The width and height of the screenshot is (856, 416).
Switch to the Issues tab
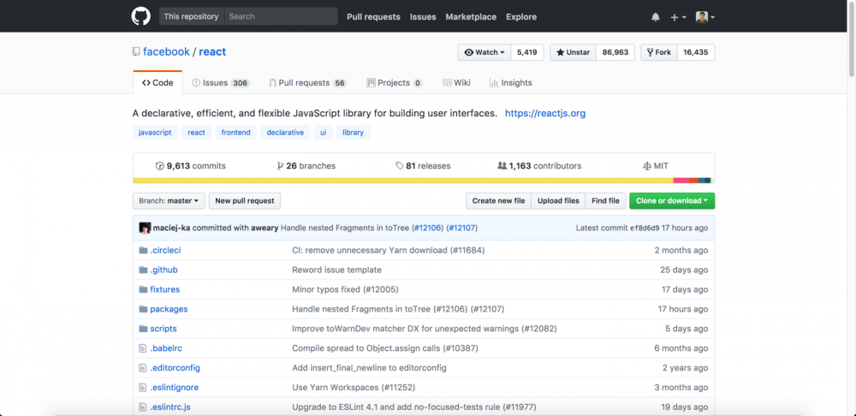pyautogui.click(x=221, y=83)
